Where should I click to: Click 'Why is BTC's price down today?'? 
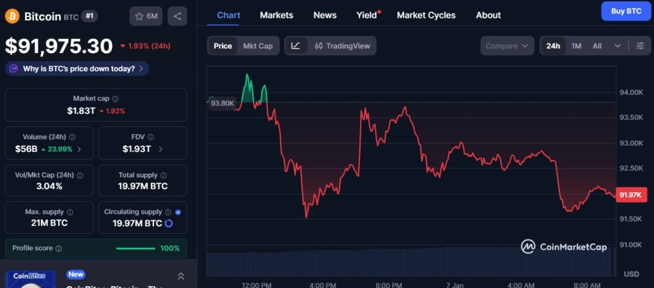tap(79, 69)
